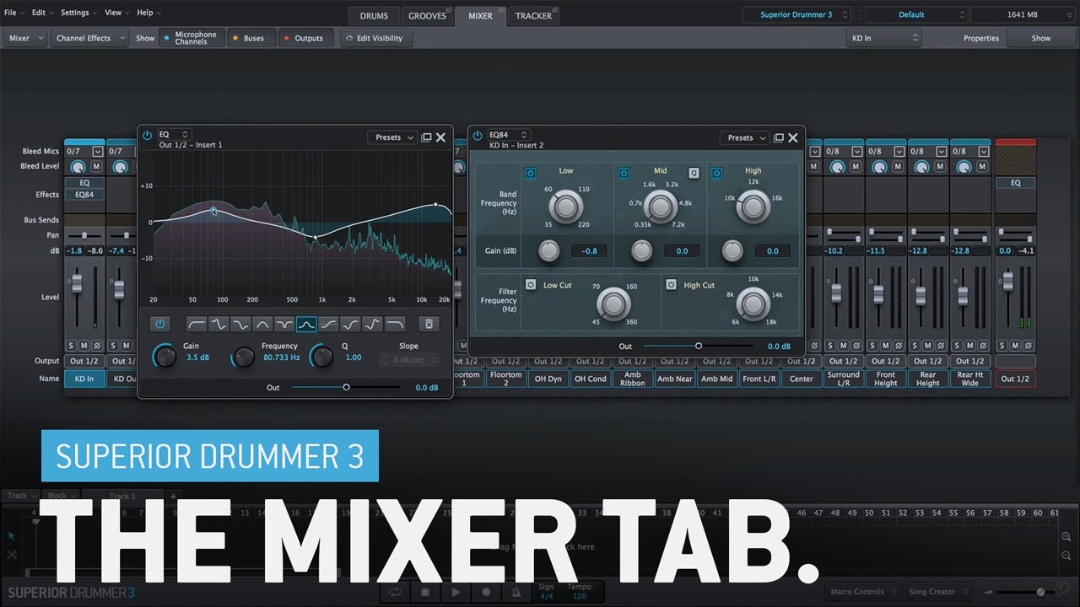This screenshot has width=1080, height=607.
Task: Click the Edit Visibility button
Action: pyautogui.click(x=376, y=38)
